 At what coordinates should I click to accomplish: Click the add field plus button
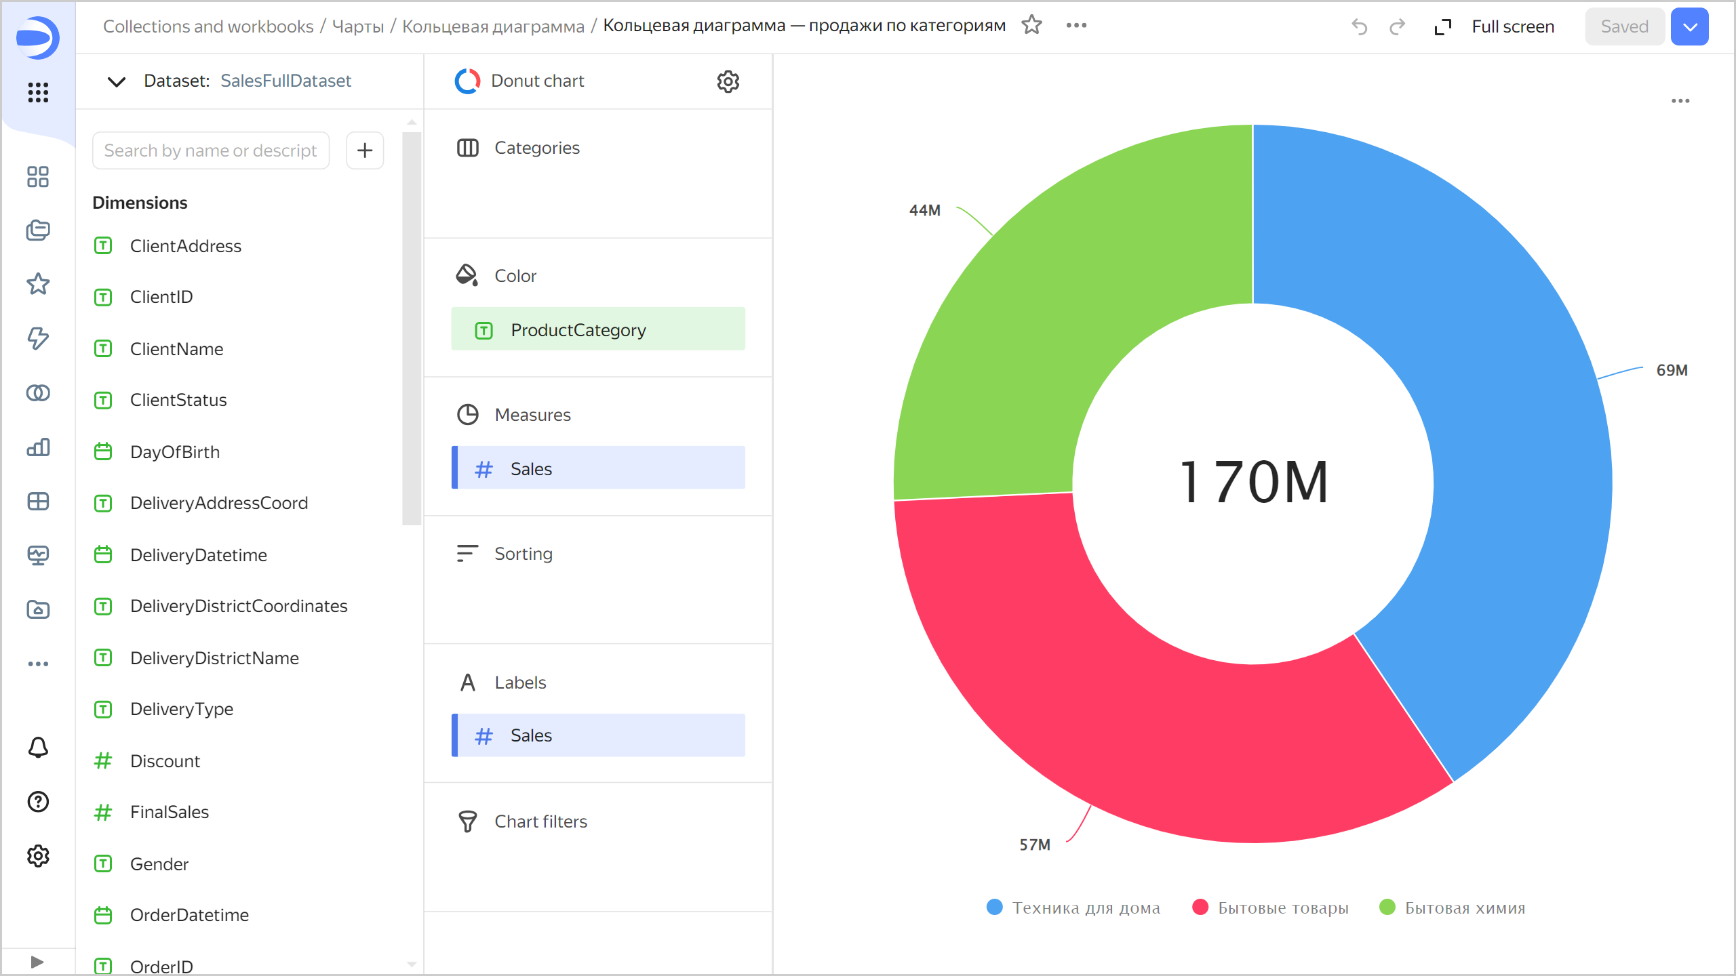tap(365, 150)
